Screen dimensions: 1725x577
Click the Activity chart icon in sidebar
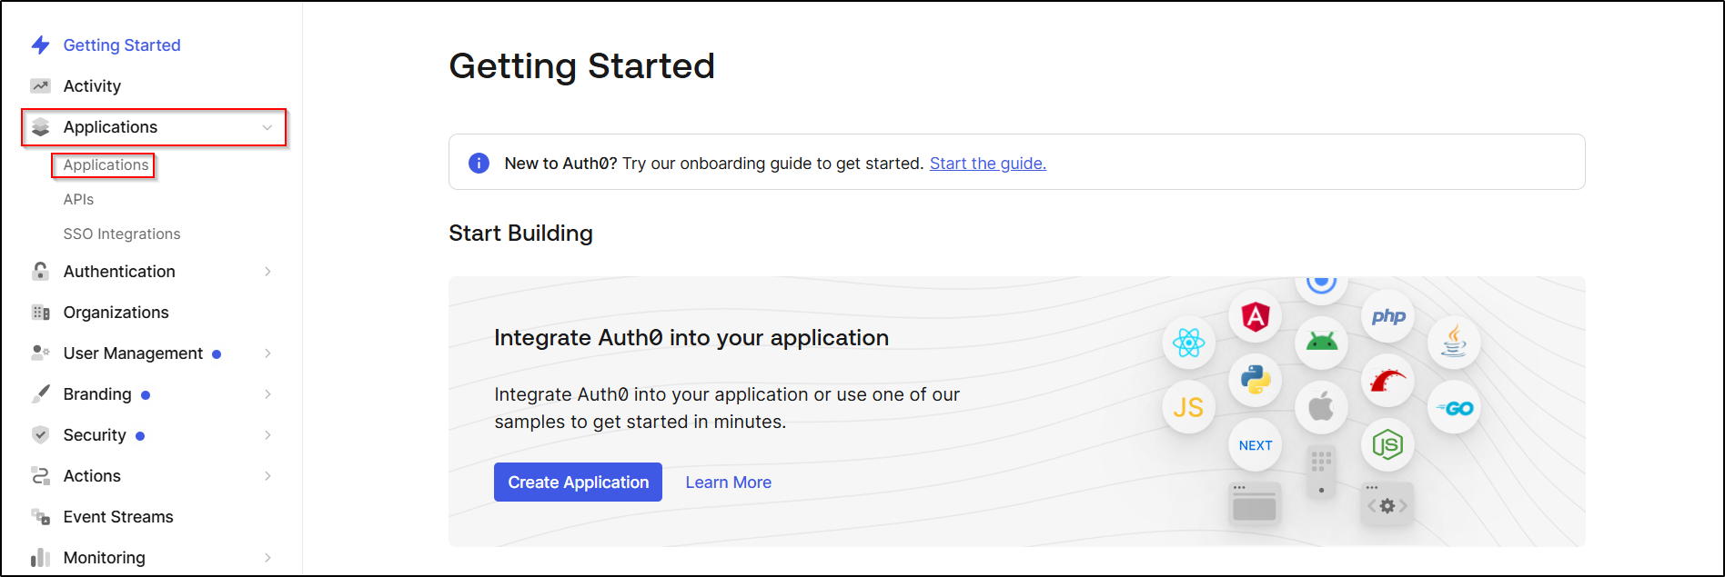(40, 85)
